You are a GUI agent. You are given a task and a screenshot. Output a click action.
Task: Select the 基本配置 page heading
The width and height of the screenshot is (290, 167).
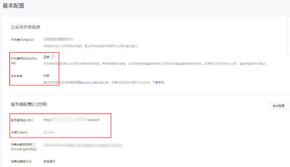pos(13,6)
